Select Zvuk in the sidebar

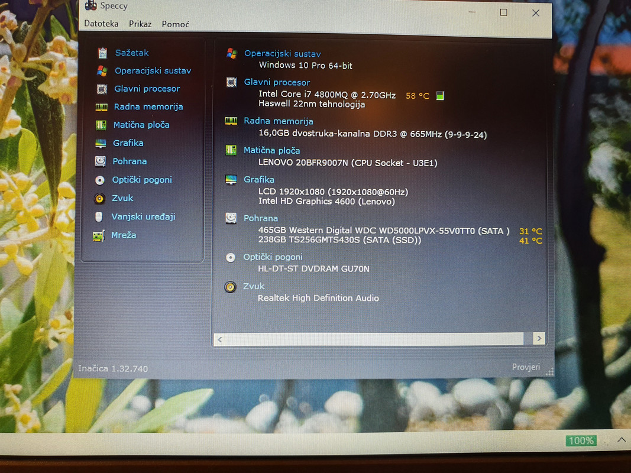[123, 198]
